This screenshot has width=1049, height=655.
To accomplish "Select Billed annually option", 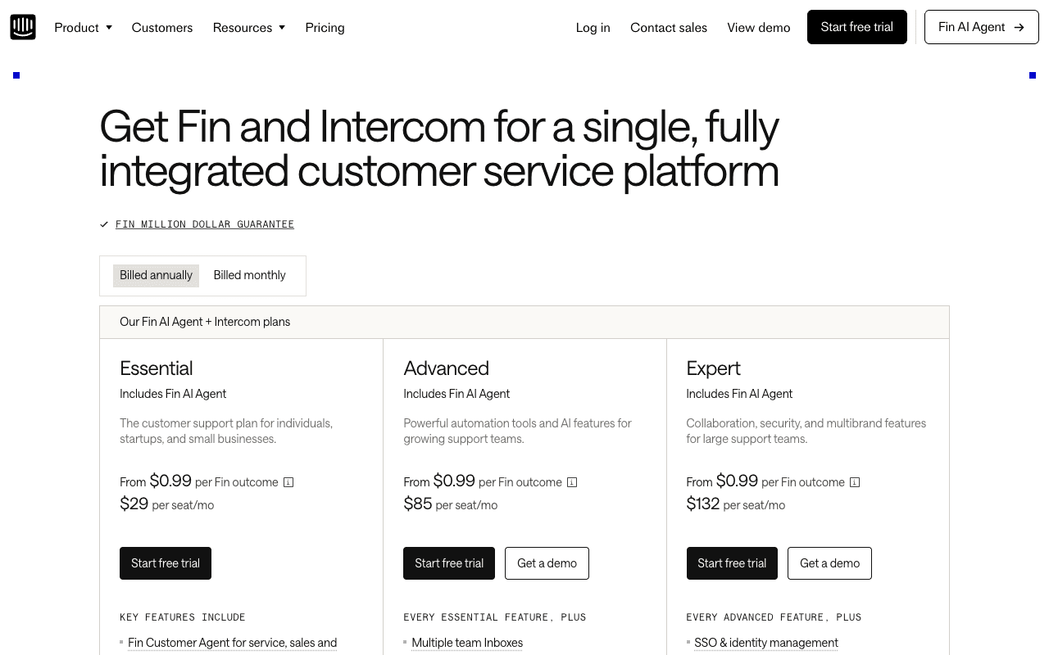I will (156, 275).
